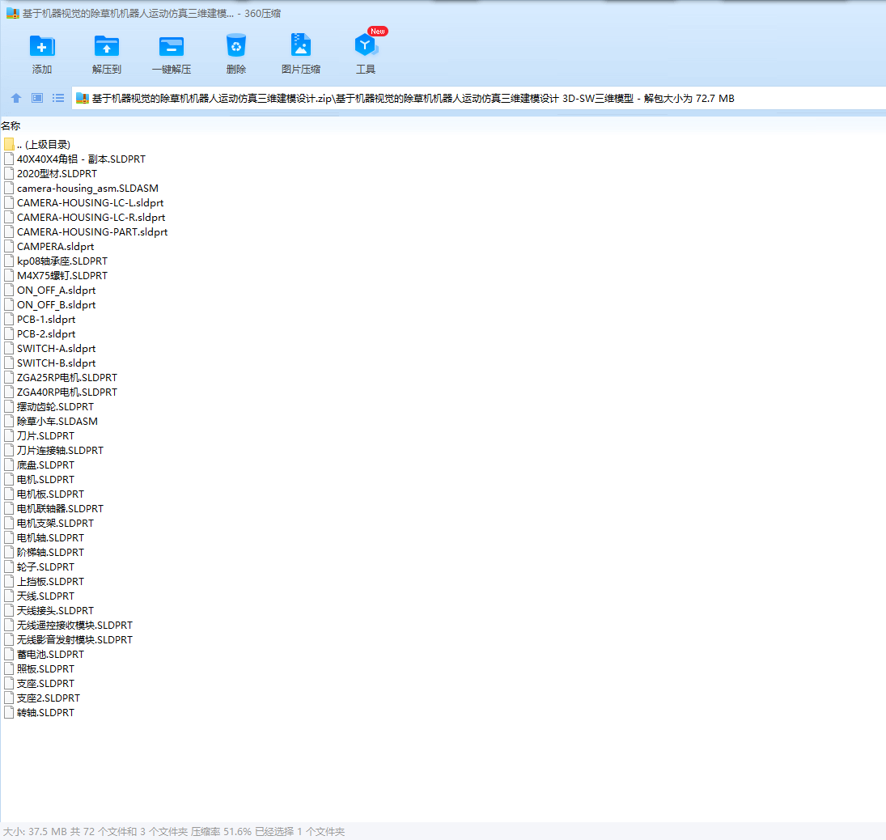Click the status bar size and compression info
886x840 pixels.
click(x=174, y=832)
